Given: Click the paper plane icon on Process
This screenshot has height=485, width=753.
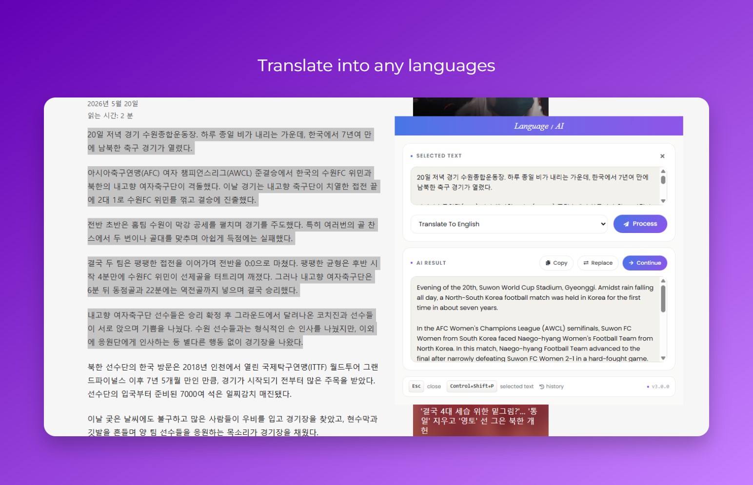Looking at the screenshot, I should coord(626,224).
